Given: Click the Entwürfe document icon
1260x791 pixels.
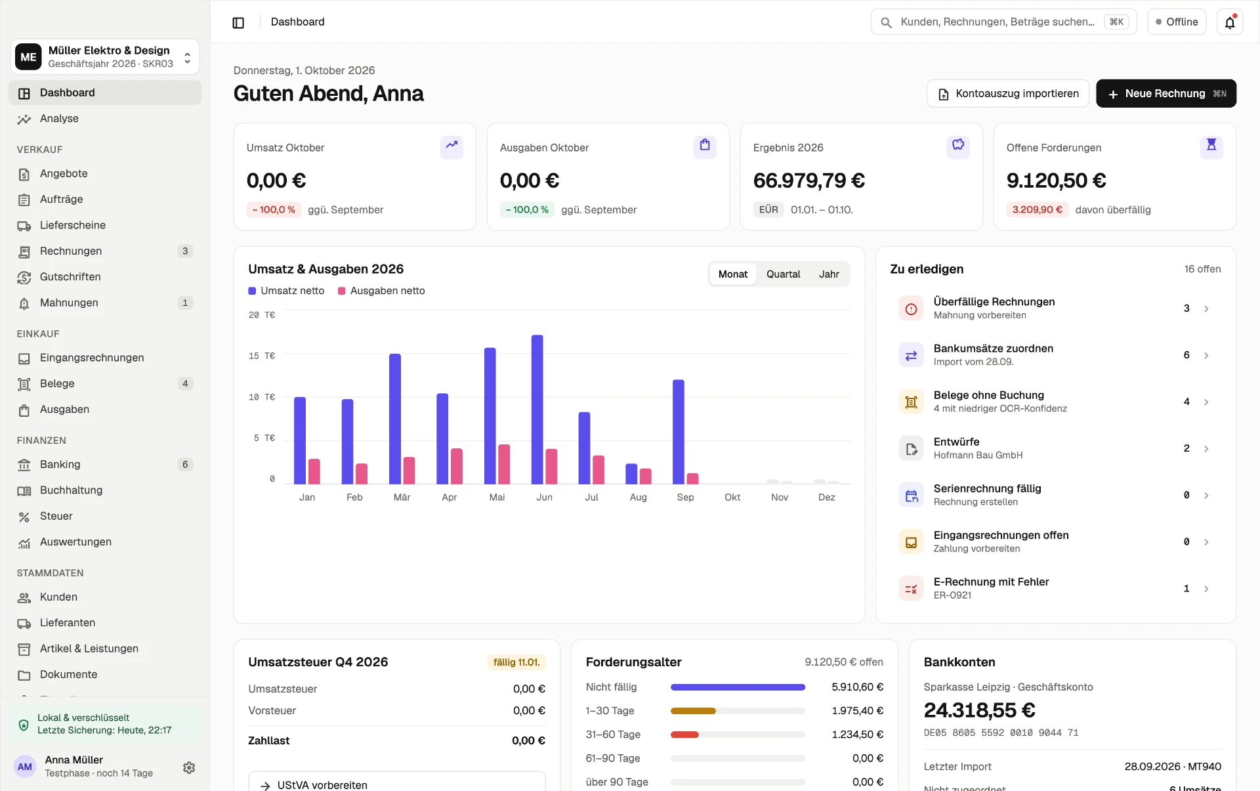Looking at the screenshot, I should pos(911,448).
